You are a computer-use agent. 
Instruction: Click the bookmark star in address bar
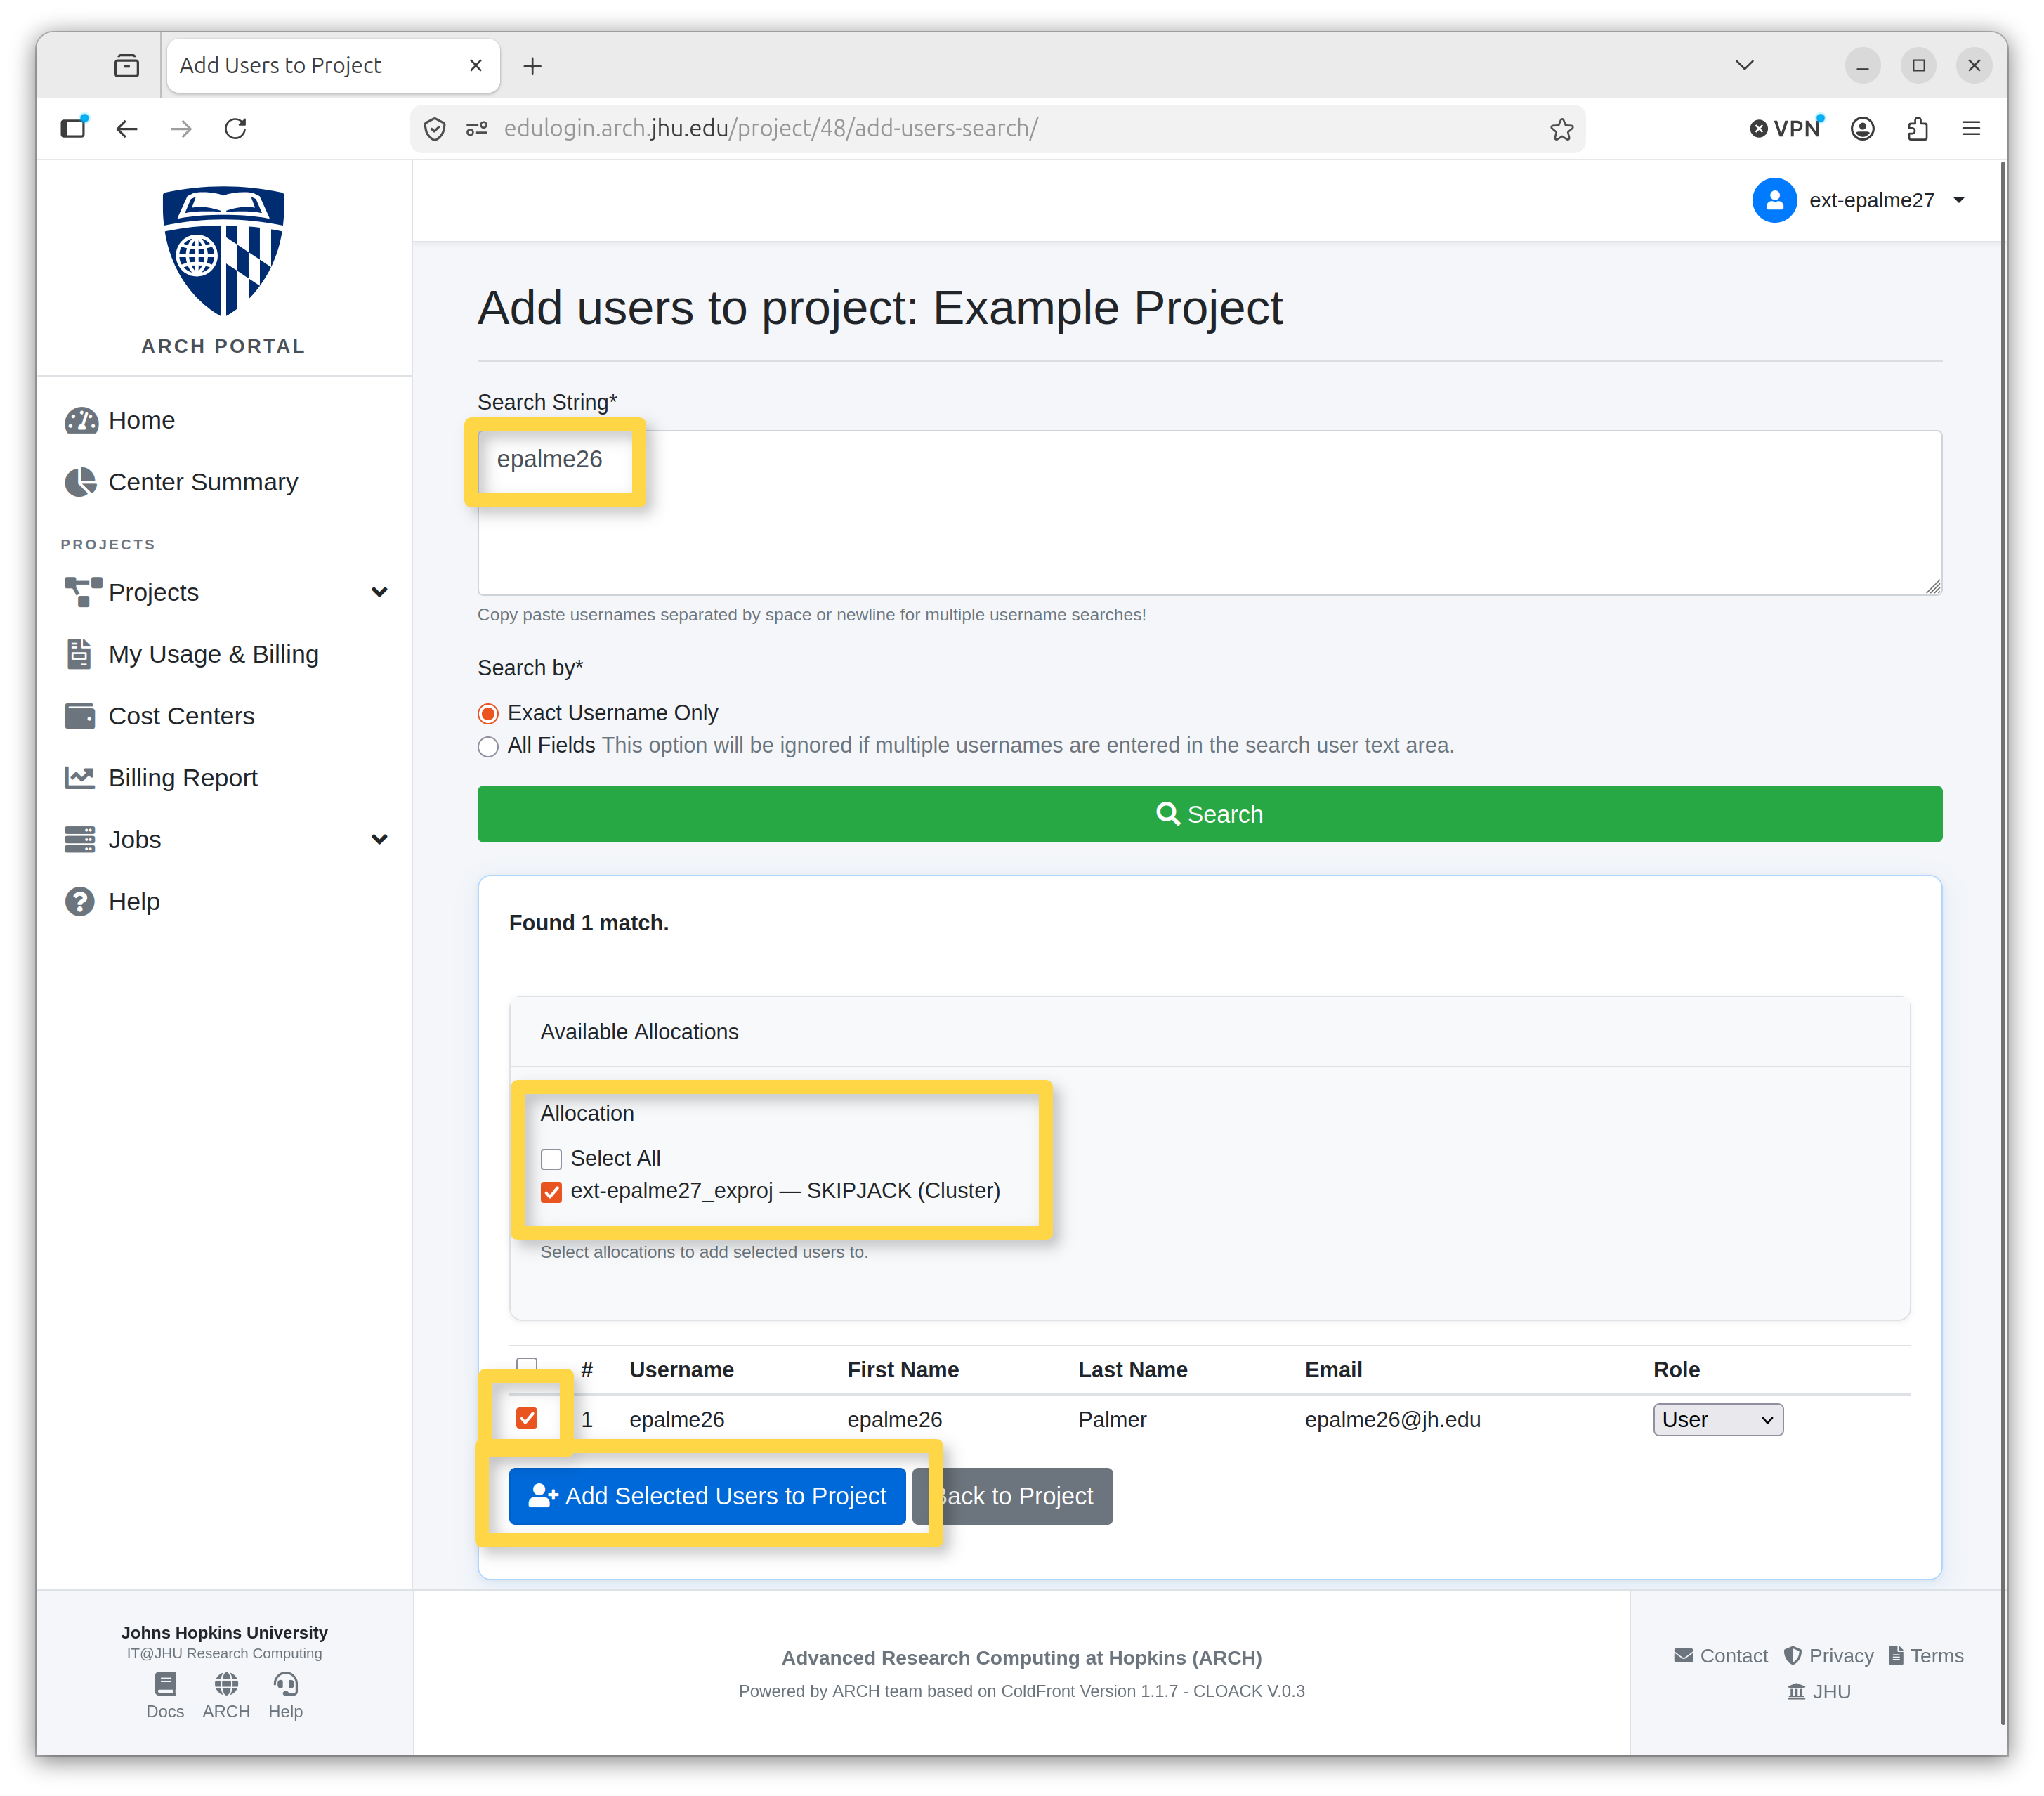click(x=1561, y=129)
